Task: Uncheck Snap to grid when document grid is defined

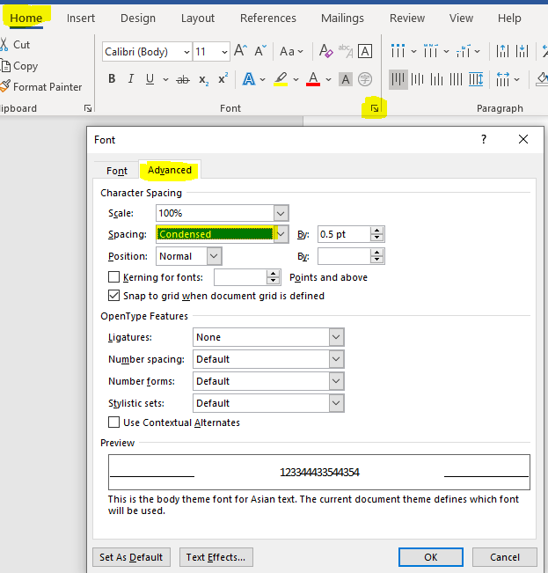Action: [x=113, y=295]
